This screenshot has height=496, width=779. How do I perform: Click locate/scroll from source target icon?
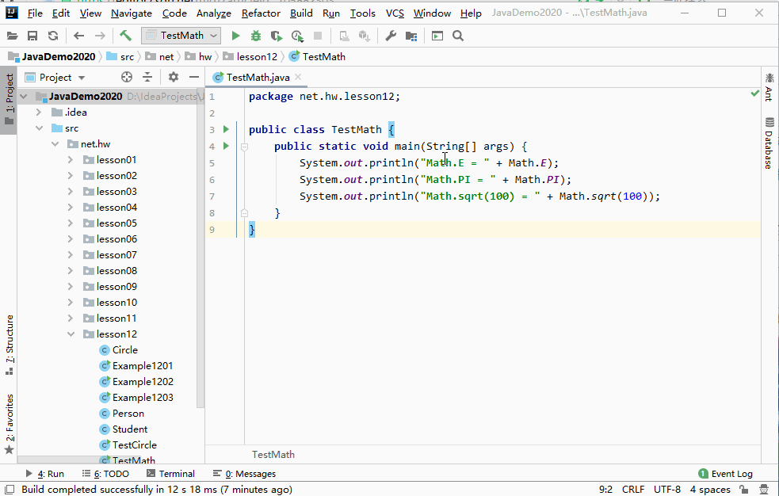(x=127, y=77)
